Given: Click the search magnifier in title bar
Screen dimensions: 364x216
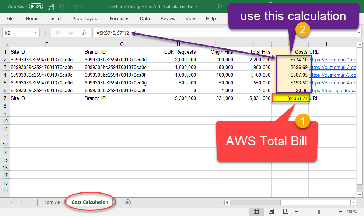Looking at the screenshot, I should (x=220, y=7).
